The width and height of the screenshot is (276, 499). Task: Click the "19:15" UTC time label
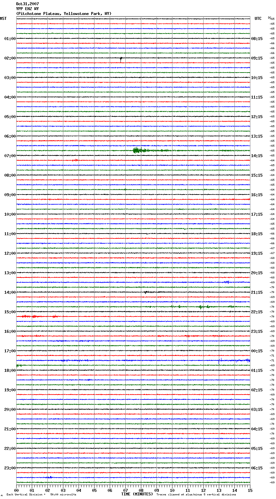coord(257,253)
